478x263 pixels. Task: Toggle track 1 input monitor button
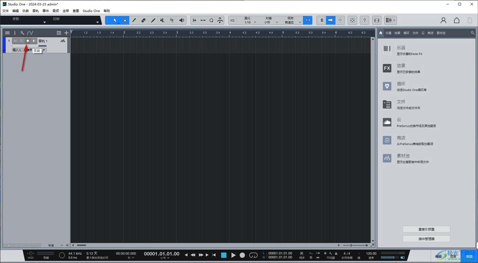pos(34,41)
